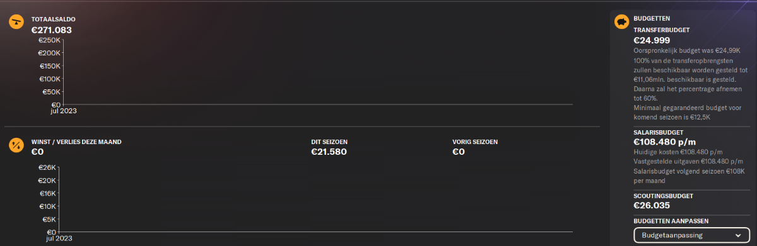Open the Budgetaanpassing dropdown

[x=691, y=235]
